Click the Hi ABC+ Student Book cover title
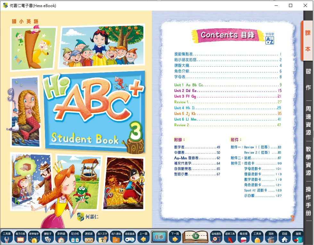Screen dimensions: 314x245 point(94,112)
